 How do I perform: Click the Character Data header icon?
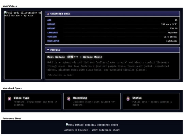(48, 14)
